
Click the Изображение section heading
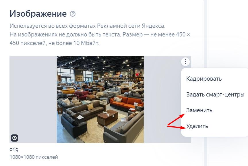[x=38, y=14]
